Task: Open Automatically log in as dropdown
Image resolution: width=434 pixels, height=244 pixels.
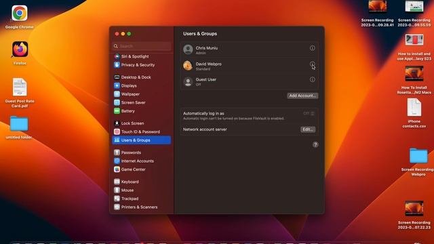Action: pyautogui.click(x=309, y=113)
